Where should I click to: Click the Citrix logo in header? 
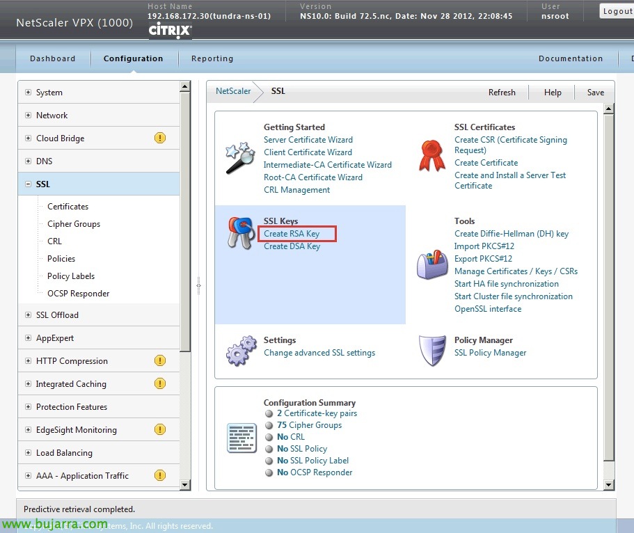170,31
